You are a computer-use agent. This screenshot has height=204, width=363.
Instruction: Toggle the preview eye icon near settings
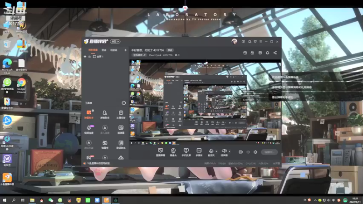click(x=248, y=152)
